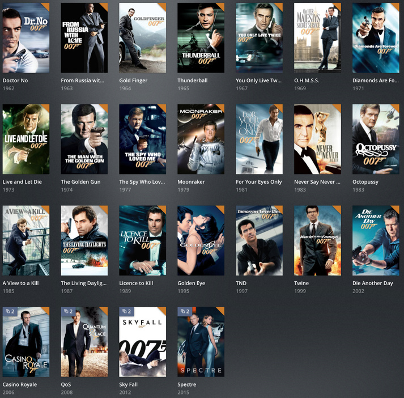This screenshot has height=398, width=404.
Task: Click 'The Living Daylig...' truncated title
Action: click(x=84, y=283)
